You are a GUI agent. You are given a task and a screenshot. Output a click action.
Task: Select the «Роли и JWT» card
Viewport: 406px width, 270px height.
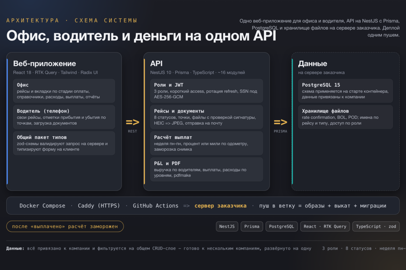pos(206,91)
